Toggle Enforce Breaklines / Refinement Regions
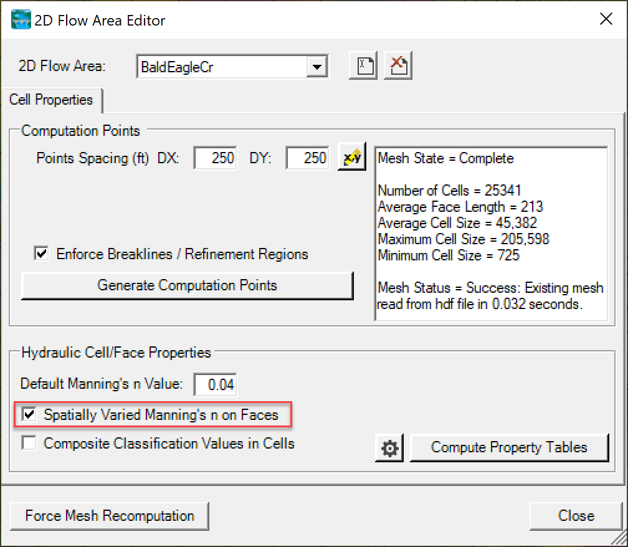Viewport: 628px width, 547px height. coord(41,254)
